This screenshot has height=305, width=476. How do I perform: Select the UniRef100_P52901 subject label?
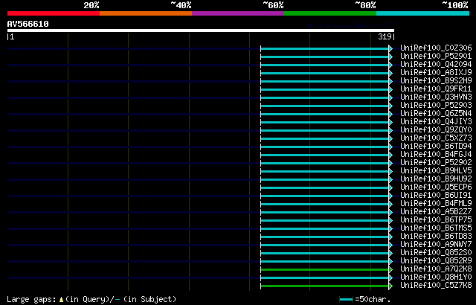pyautogui.click(x=436, y=56)
